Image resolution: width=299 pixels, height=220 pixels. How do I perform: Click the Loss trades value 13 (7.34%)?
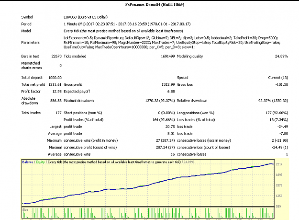(x=279, y=120)
